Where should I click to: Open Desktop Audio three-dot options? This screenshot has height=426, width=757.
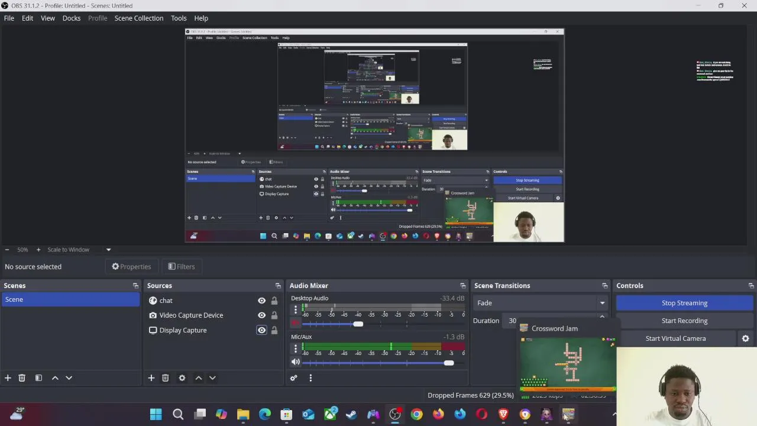[296, 310]
